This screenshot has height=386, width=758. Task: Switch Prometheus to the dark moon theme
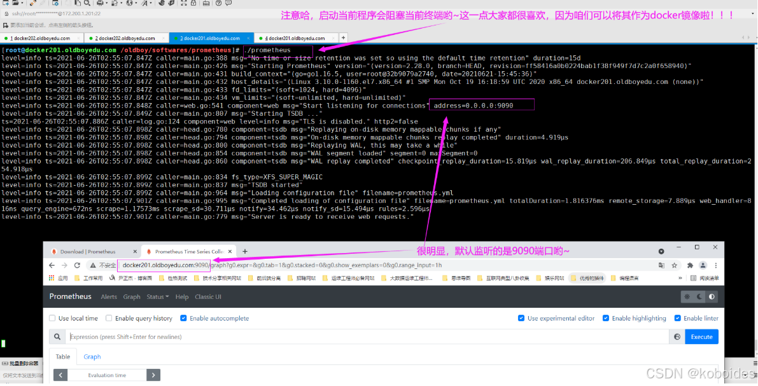coord(699,296)
